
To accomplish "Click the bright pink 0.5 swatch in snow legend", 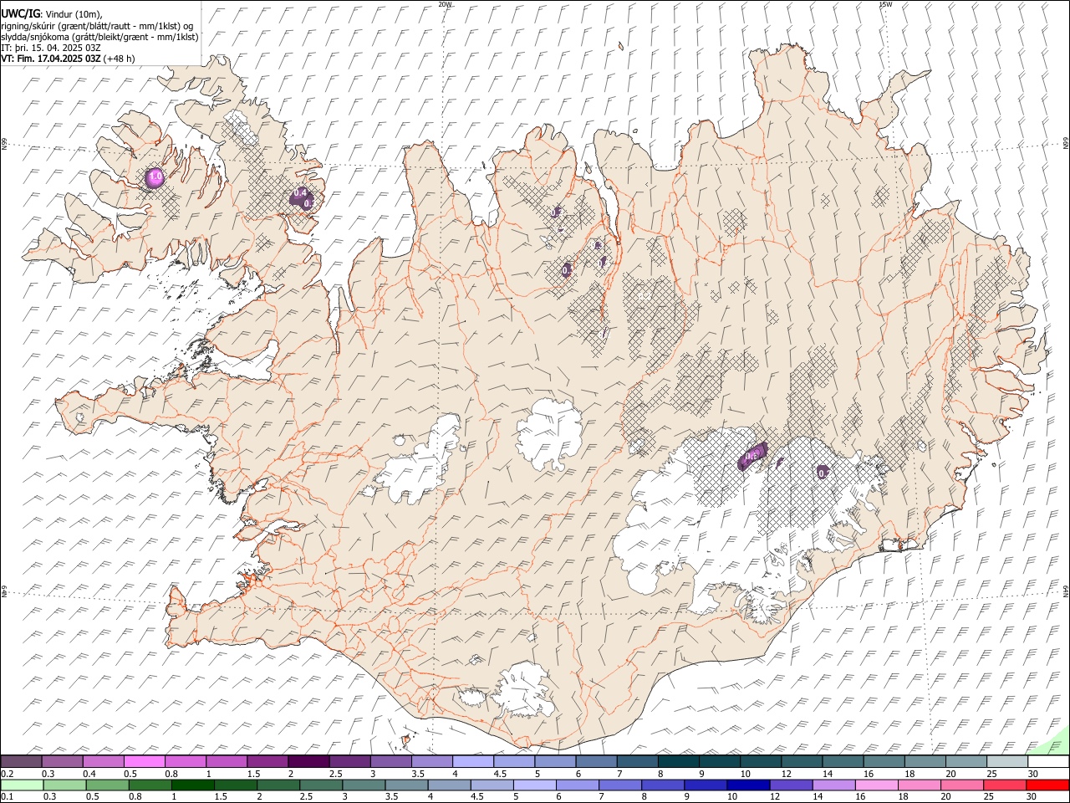I will point(144,761).
